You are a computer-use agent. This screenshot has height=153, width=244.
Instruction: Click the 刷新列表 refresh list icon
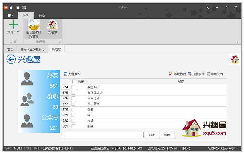coord(208,74)
